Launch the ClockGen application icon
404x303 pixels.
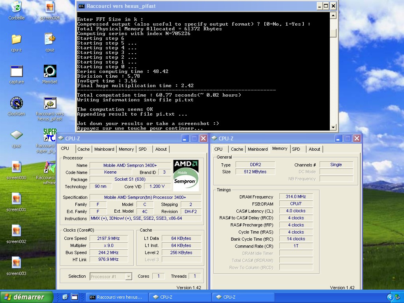[17, 103]
